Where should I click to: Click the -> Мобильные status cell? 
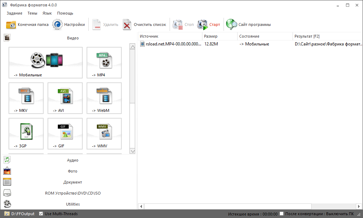pyautogui.click(x=254, y=44)
